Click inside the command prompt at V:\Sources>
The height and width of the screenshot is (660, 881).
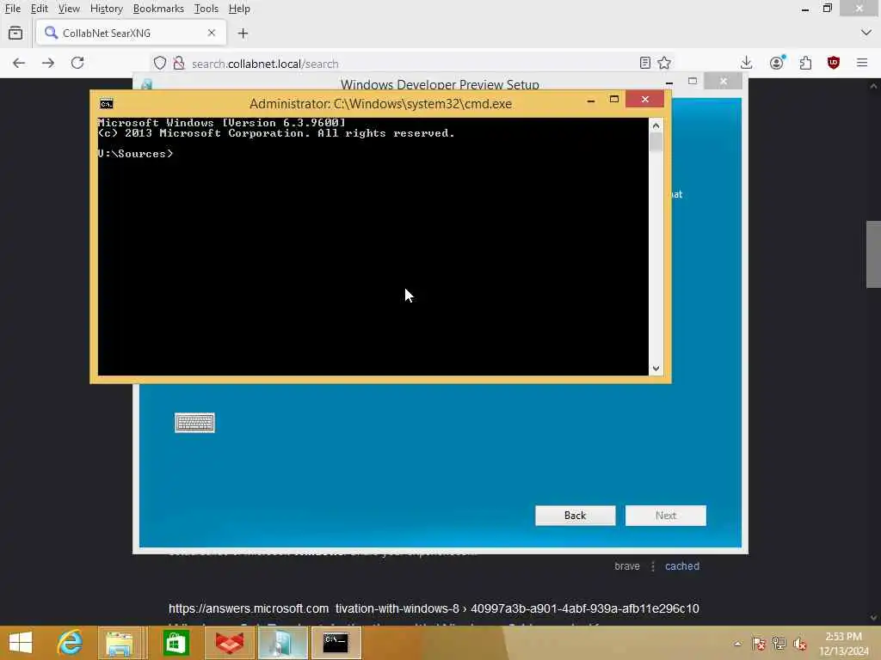pos(373,247)
